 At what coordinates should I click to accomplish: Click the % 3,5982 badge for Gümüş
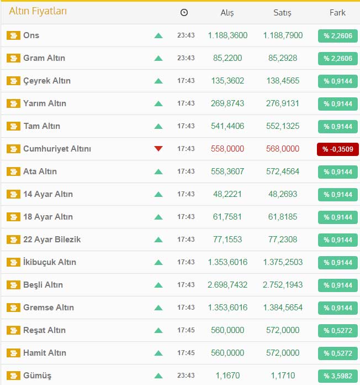pyautogui.click(x=338, y=376)
